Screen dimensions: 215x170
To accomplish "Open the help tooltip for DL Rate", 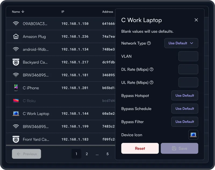I will pos(152,69).
